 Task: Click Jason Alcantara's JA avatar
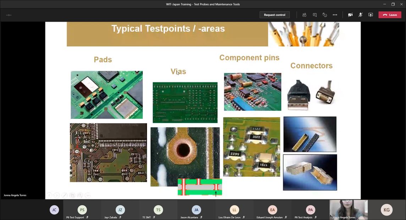pos(196,210)
